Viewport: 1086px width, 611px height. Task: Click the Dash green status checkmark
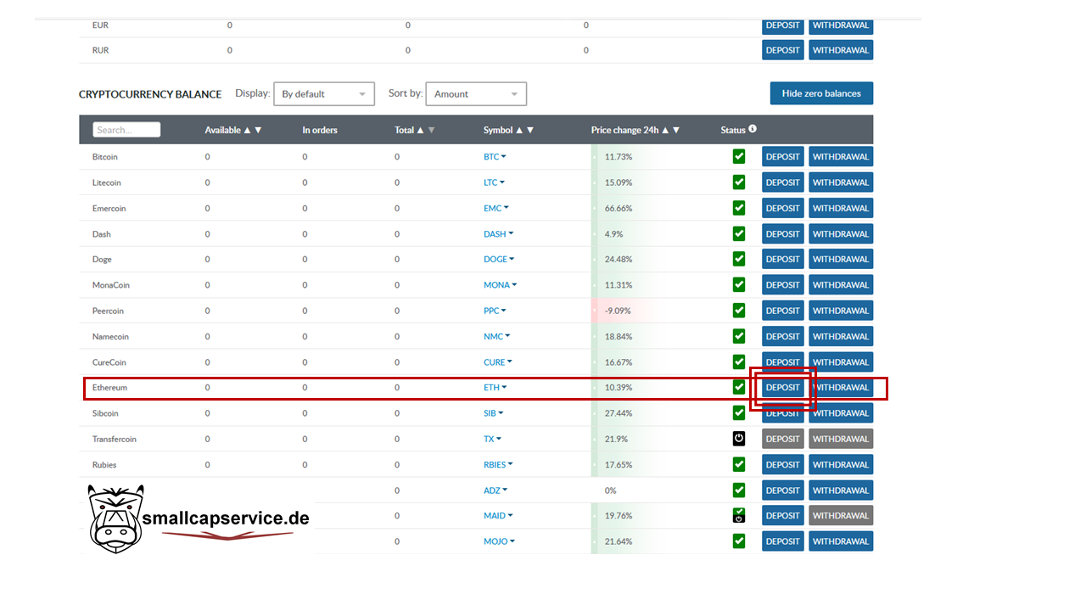click(739, 233)
